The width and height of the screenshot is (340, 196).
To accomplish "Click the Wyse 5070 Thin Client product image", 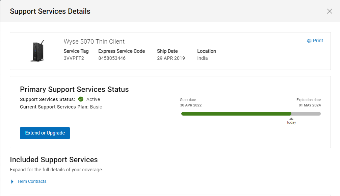I will (38, 51).
